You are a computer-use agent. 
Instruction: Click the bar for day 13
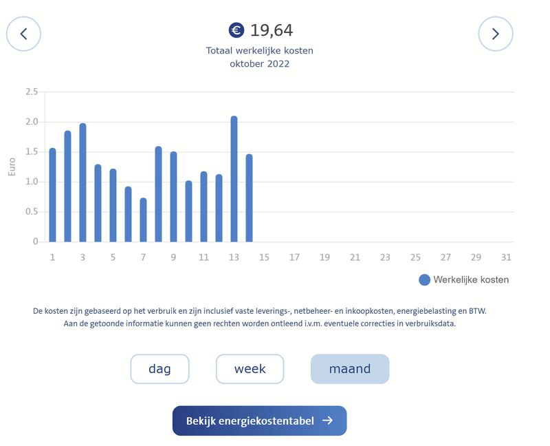click(x=234, y=179)
